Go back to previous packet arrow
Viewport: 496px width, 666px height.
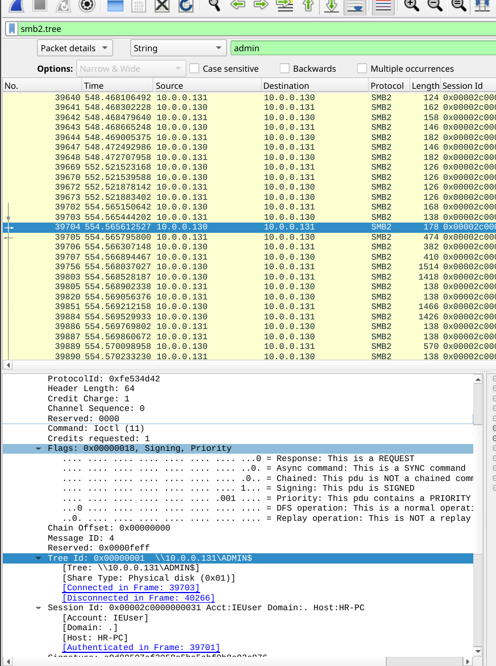point(238,5)
